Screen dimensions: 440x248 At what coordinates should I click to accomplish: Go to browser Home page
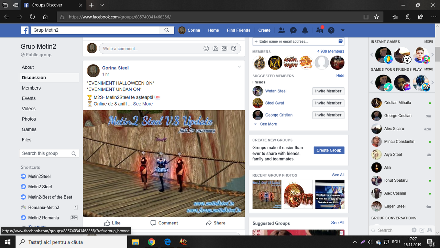click(x=45, y=17)
